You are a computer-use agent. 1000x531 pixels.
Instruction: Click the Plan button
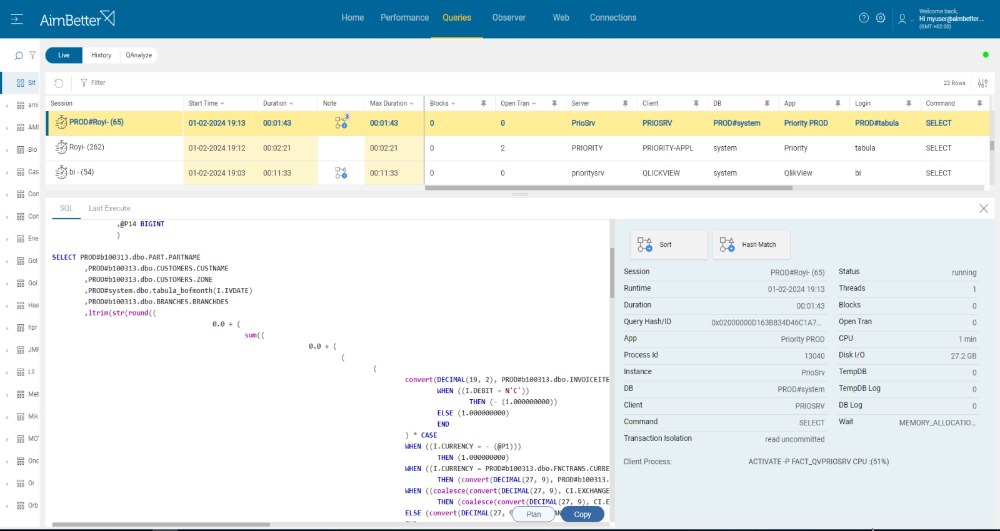point(534,514)
